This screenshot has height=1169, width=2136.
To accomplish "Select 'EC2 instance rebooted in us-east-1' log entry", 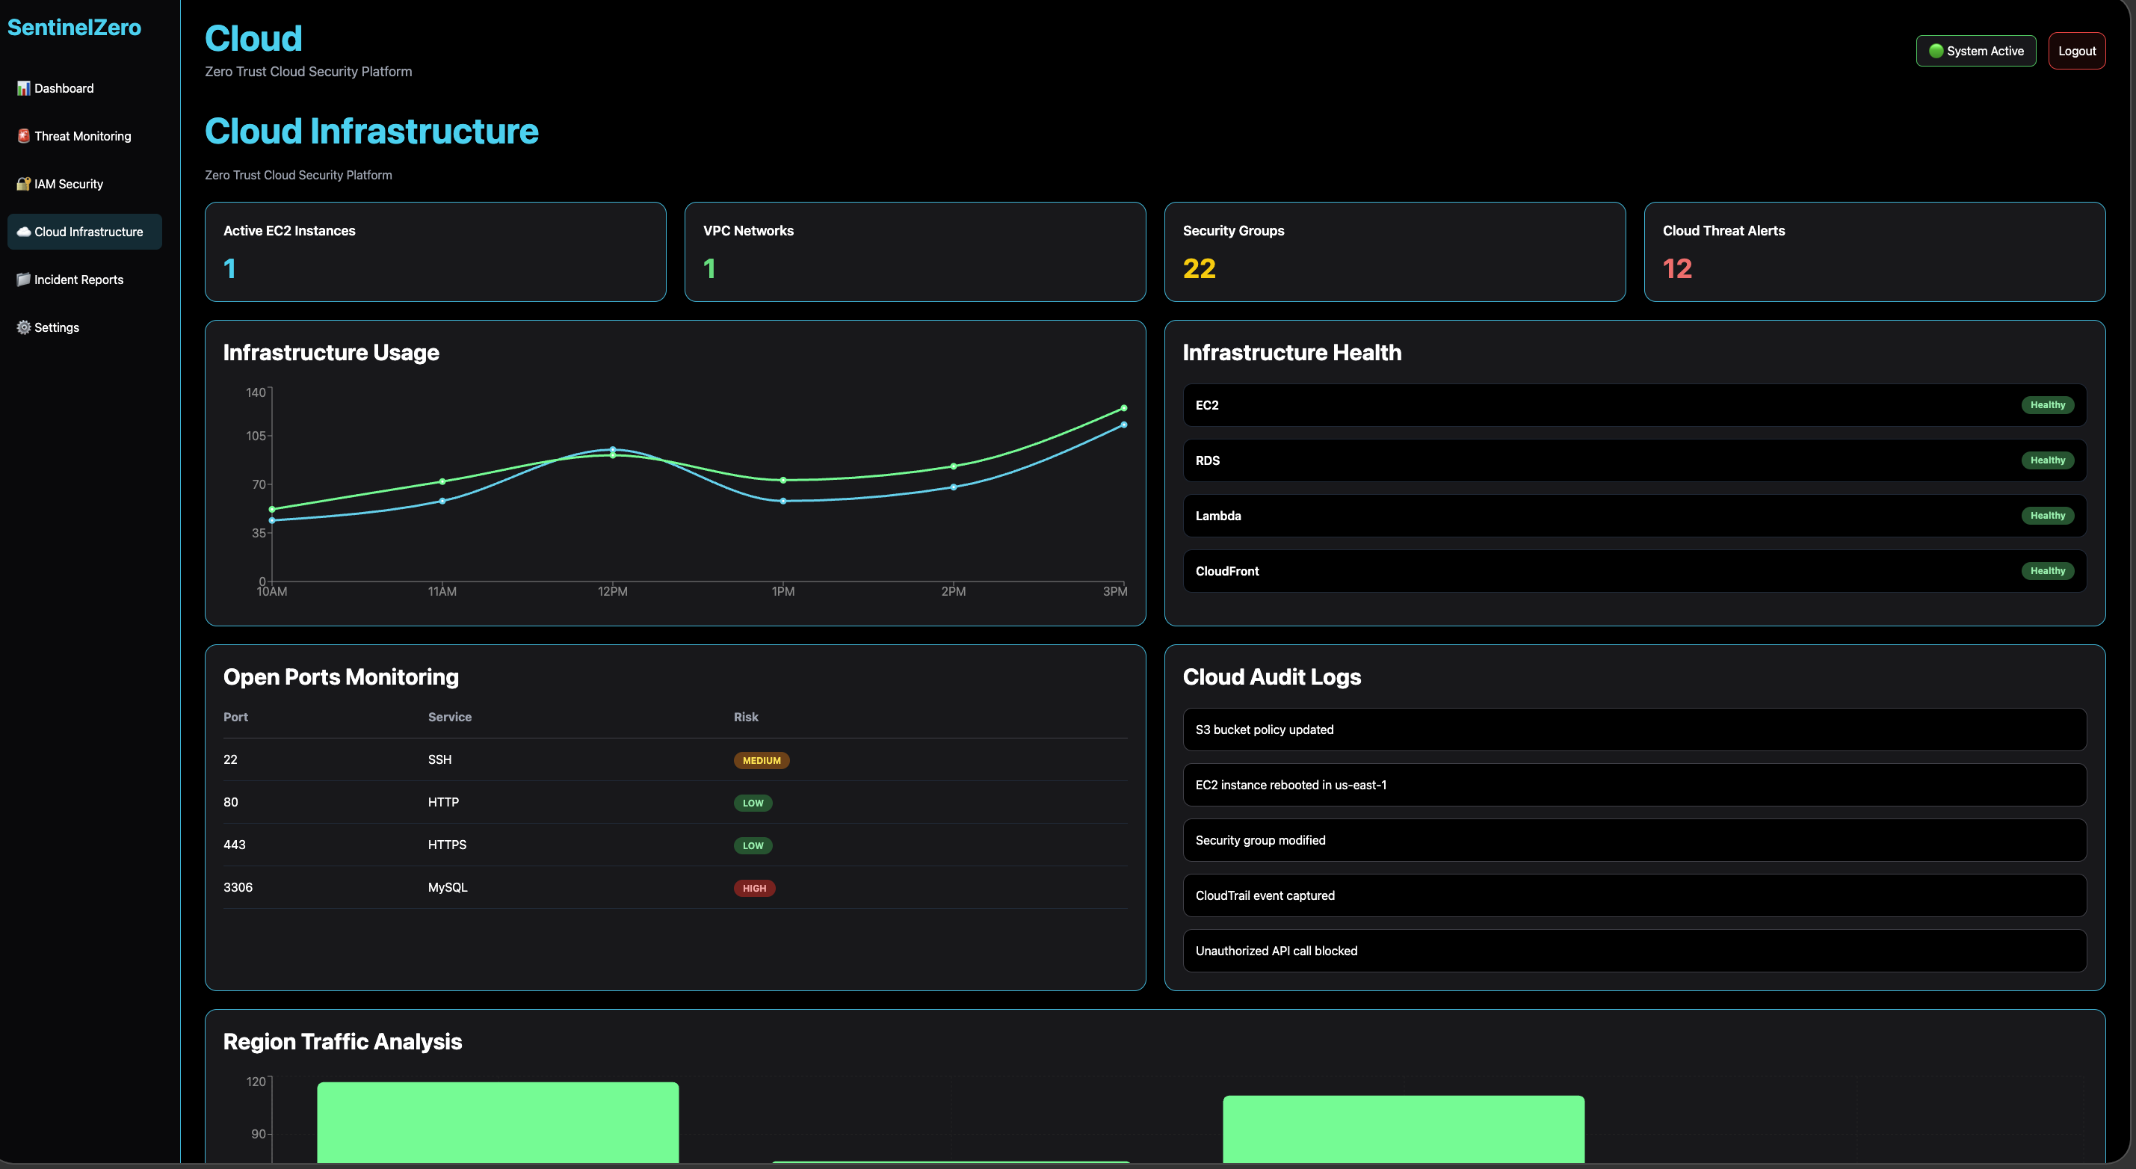I will pos(1635,785).
